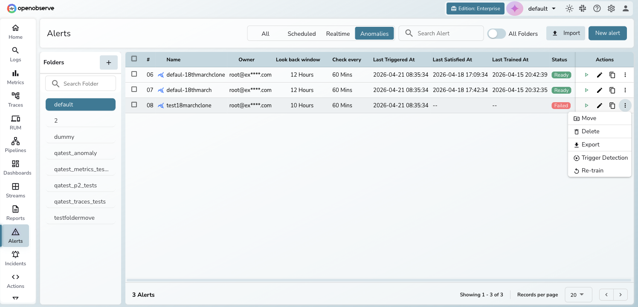Screen dimensions: 638x307
Task: Open the AI assistant sparkle icon
Action: 514,9
